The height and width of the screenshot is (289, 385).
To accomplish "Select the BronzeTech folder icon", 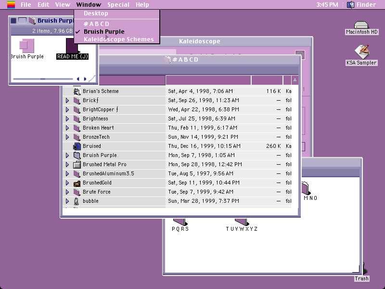I will pyautogui.click(x=77, y=137).
